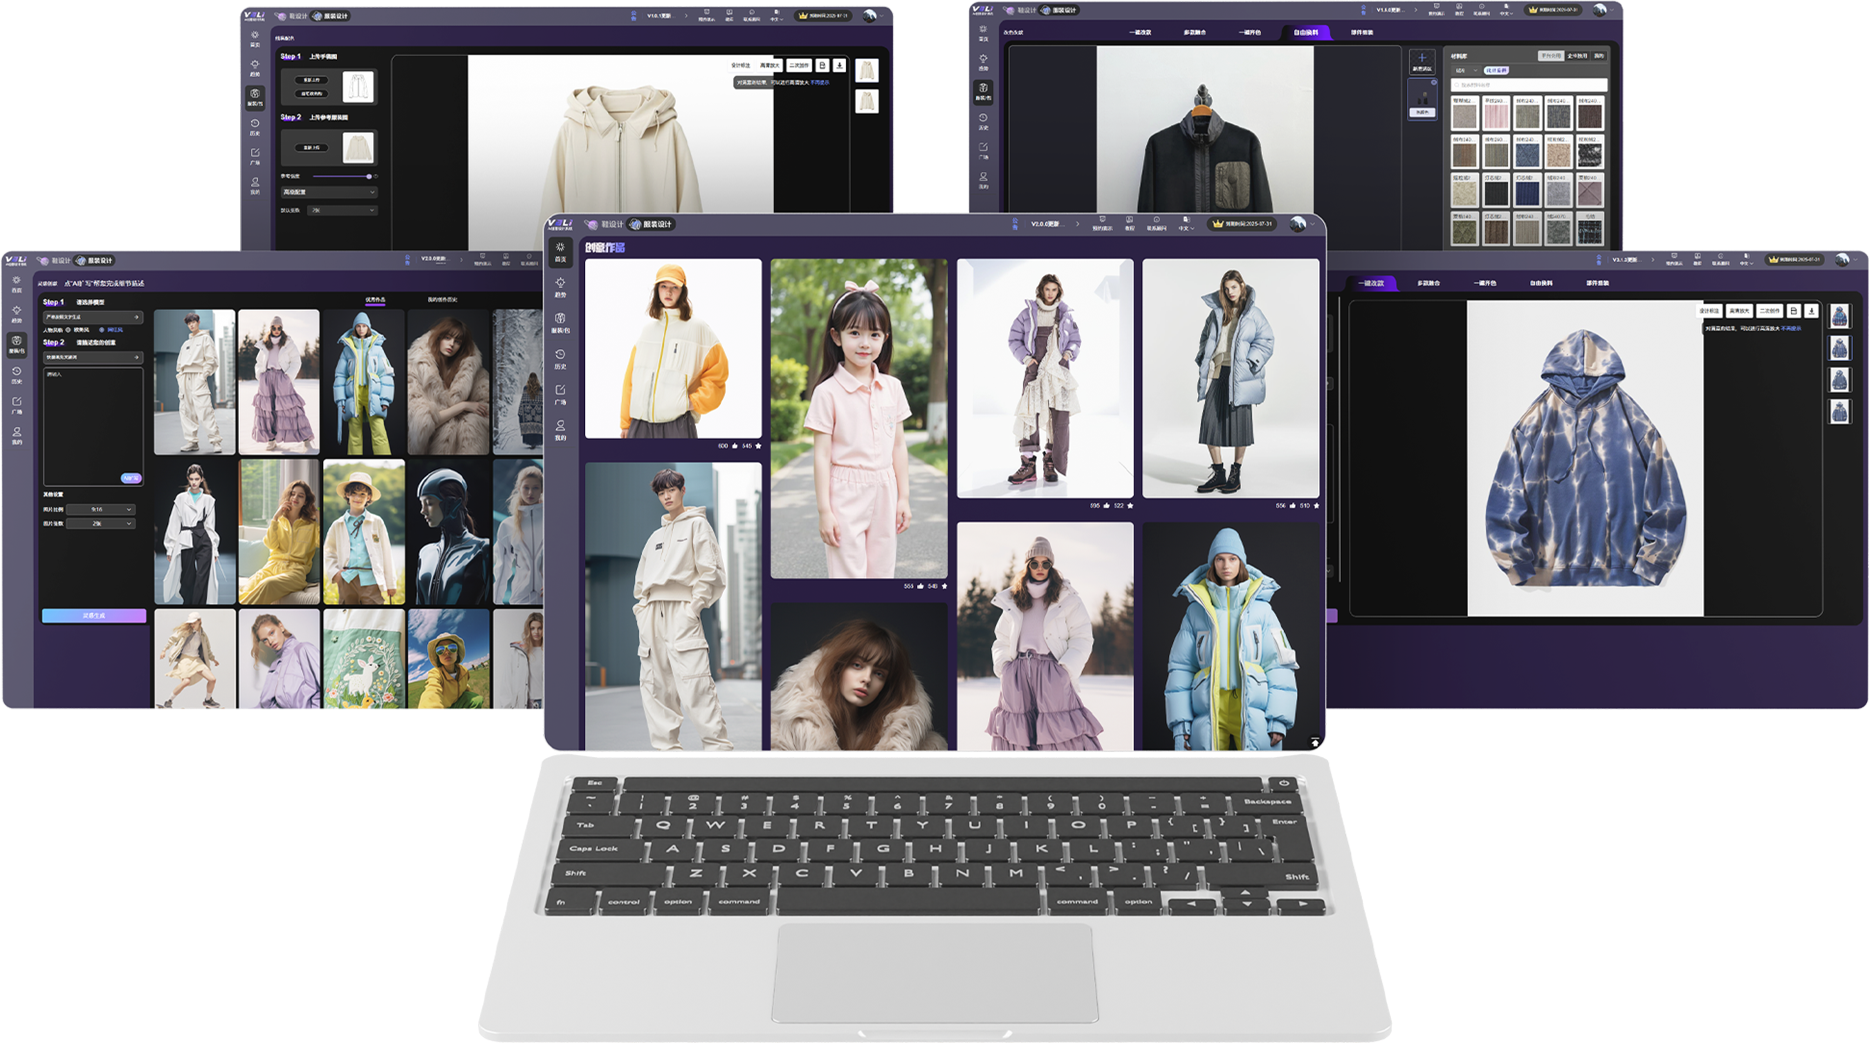The image size is (1869, 1043).
Task: Click star icon under yellow-sleeve jacket image
Action: (x=758, y=446)
